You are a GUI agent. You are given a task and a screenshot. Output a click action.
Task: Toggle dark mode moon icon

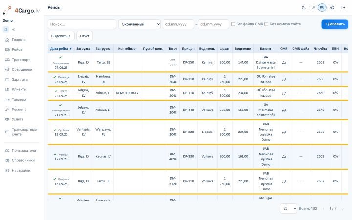coord(304,8)
